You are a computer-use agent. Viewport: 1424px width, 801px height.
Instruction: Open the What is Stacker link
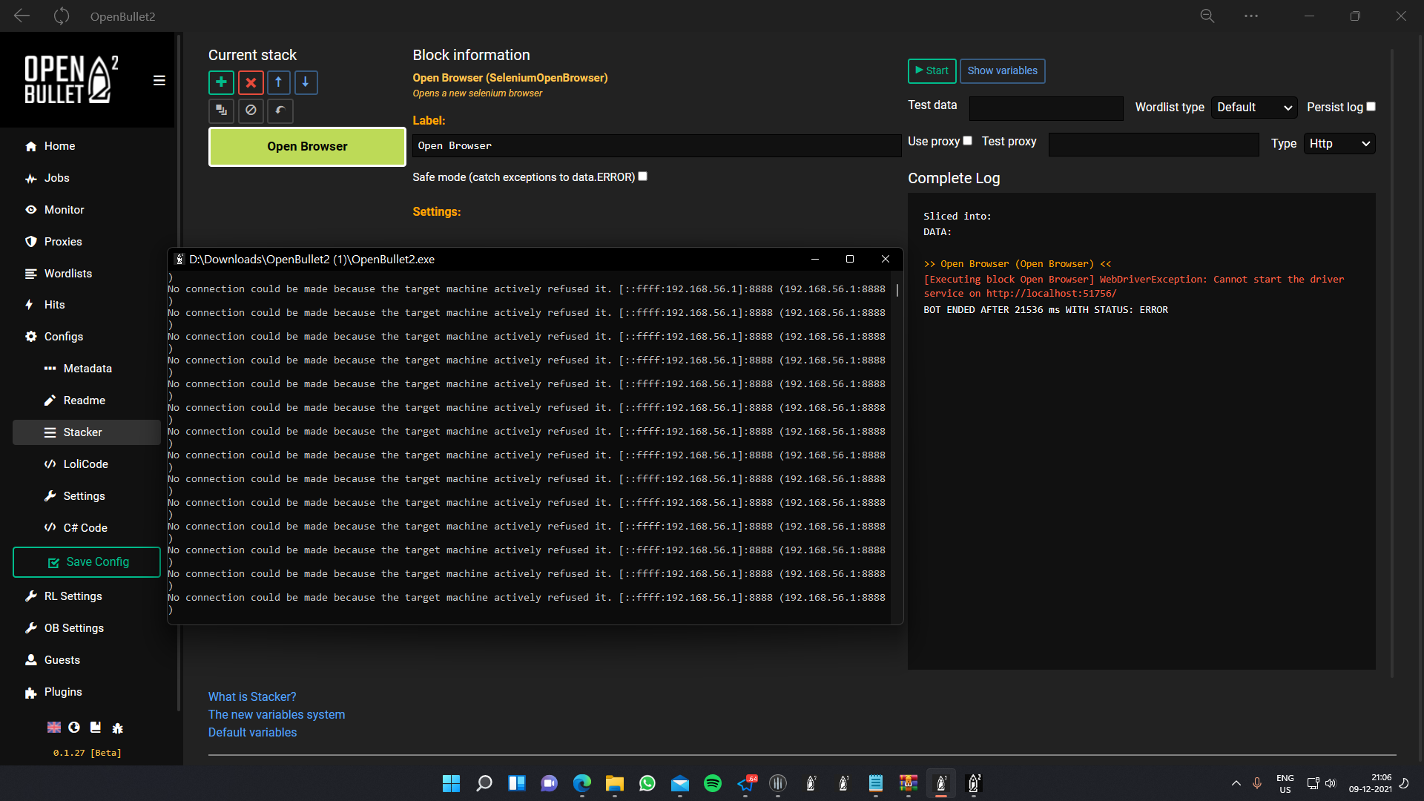coord(252,696)
